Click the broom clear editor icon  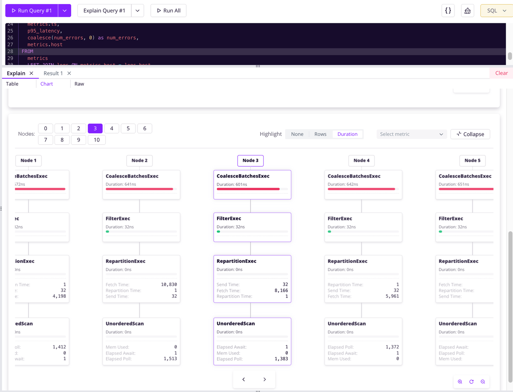pyautogui.click(x=467, y=11)
